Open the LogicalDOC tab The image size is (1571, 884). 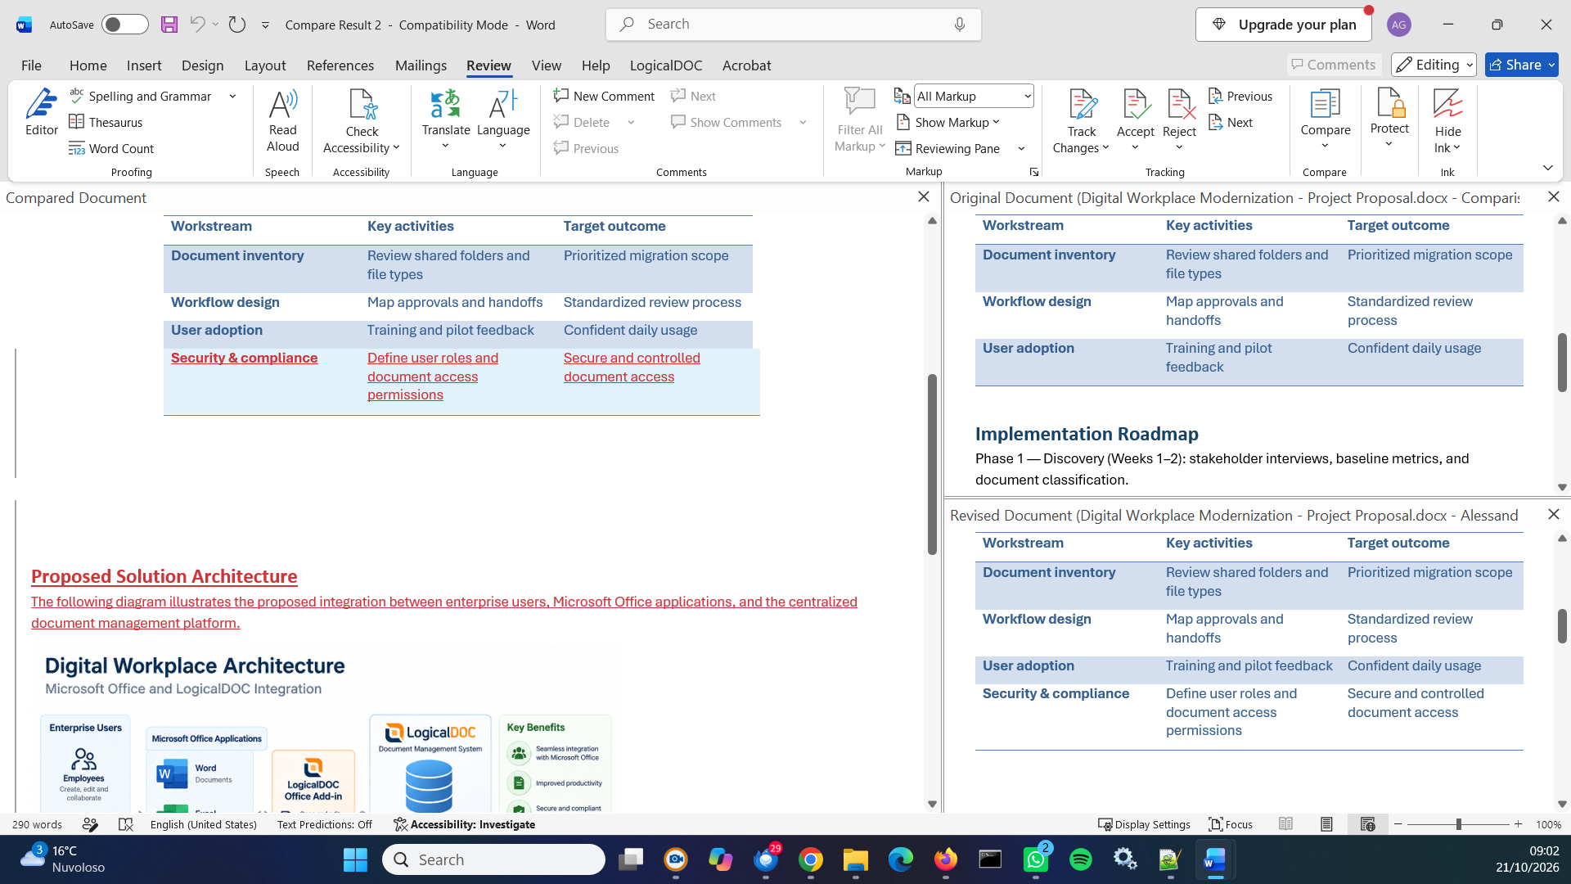tap(665, 65)
